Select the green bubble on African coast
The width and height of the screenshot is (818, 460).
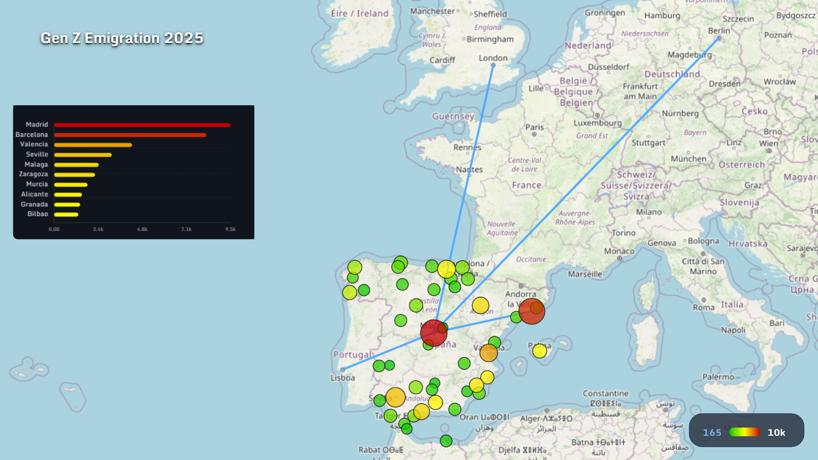pyautogui.click(x=446, y=441)
